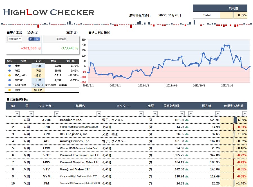Click the blue status dot beside VIX
The image size is (253, 187).
[x=10, y=70]
